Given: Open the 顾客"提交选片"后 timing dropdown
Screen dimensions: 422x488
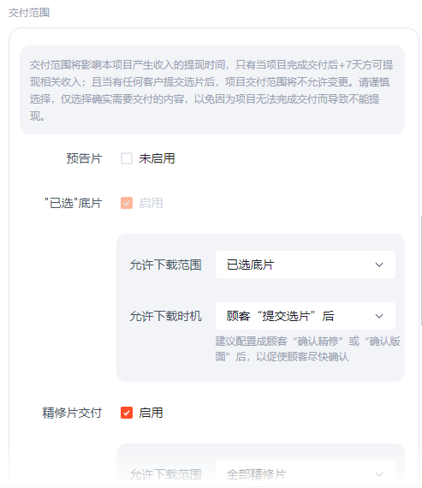Looking at the screenshot, I should coord(306,316).
